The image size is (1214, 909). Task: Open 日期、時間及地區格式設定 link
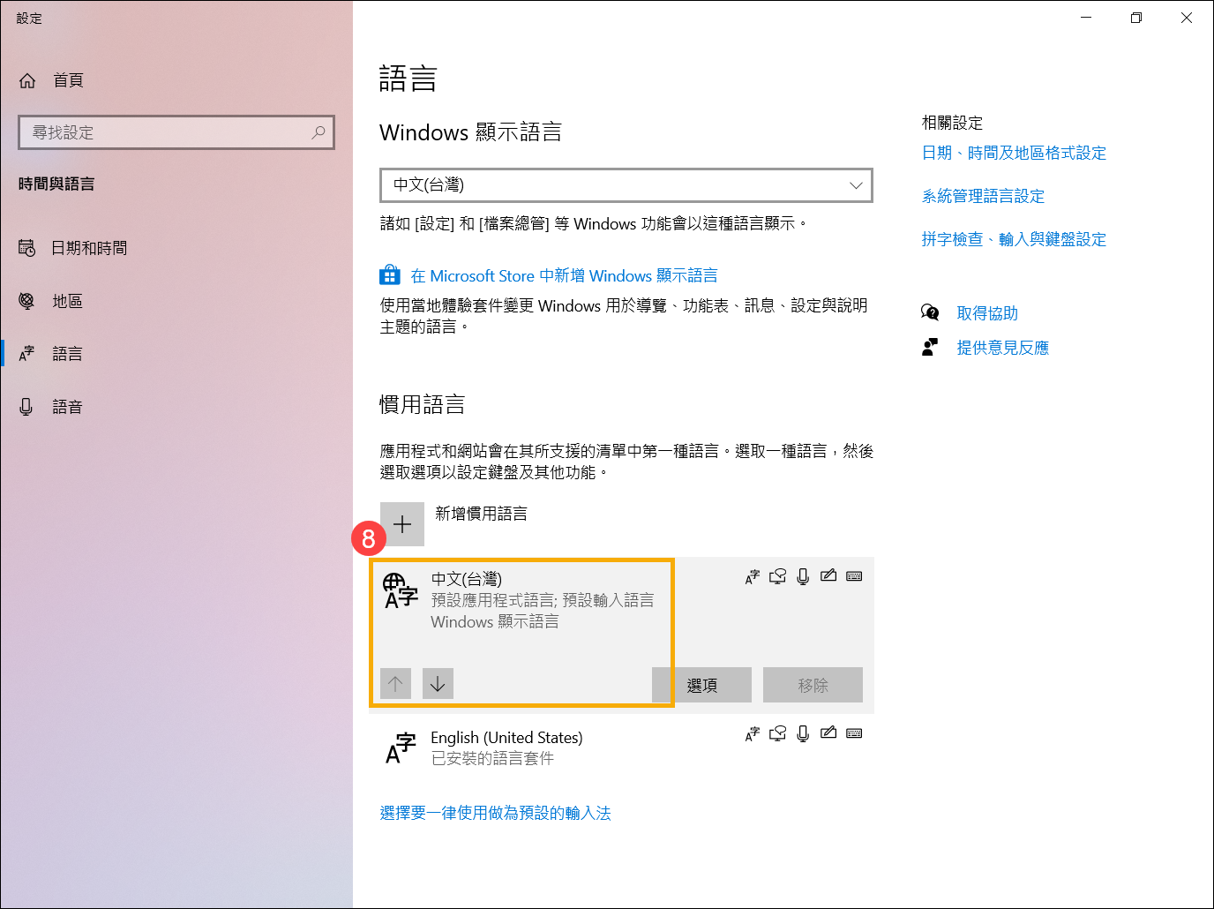tap(1014, 154)
